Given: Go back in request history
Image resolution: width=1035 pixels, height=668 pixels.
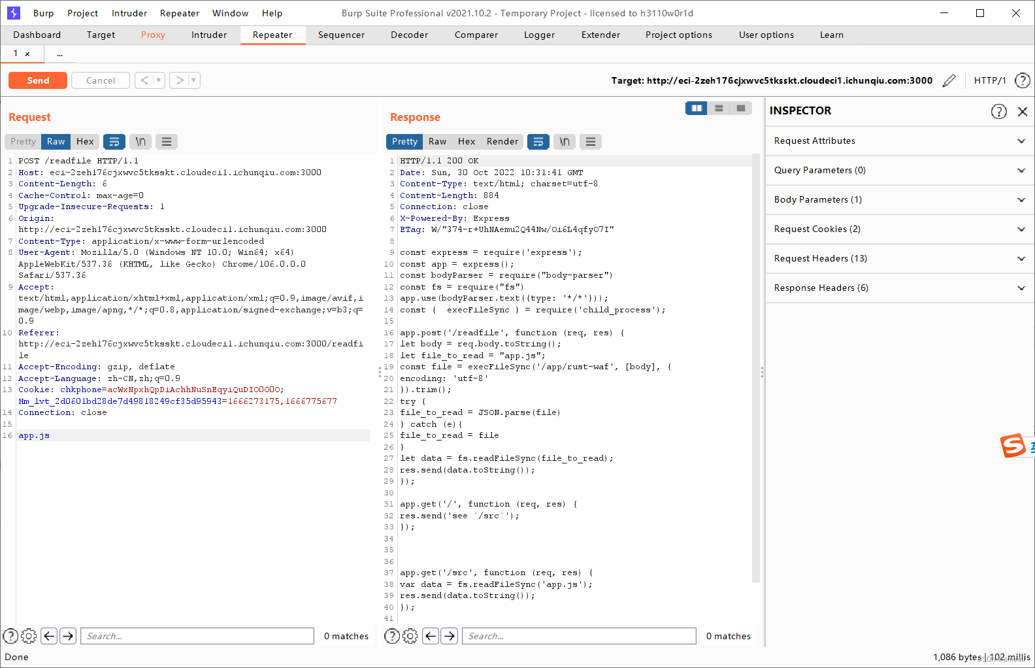Looking at the screenshot, I should (144, 80).
